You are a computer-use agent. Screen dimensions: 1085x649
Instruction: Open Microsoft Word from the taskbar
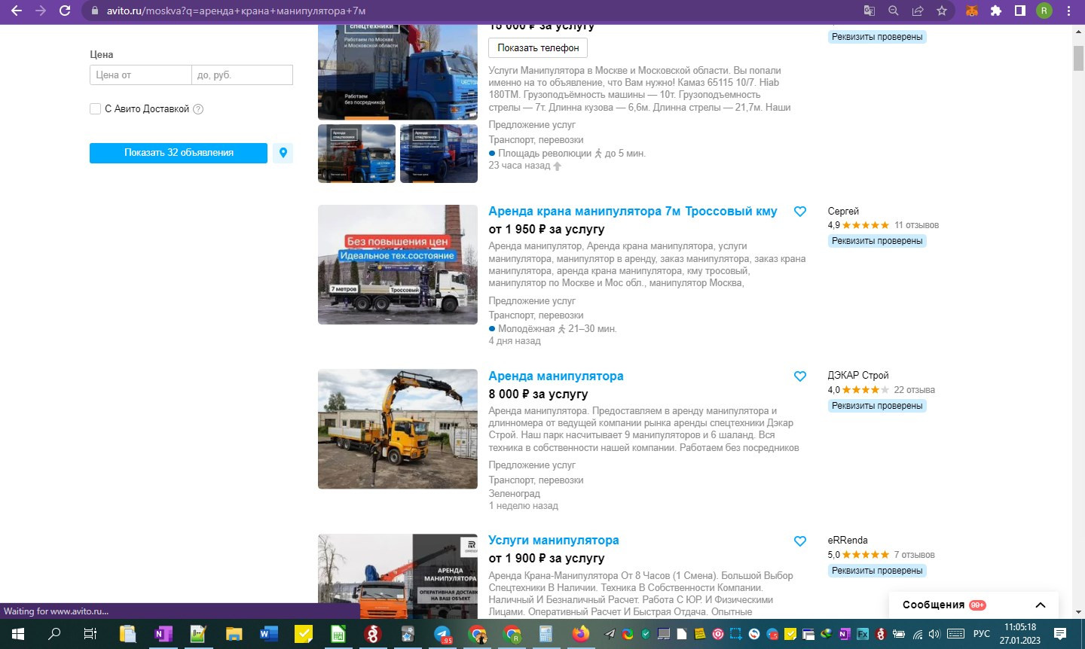pos(268,634)
